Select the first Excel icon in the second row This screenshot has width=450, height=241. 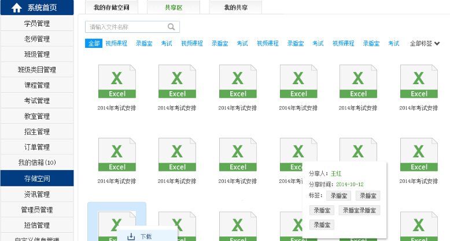[117, 156]
